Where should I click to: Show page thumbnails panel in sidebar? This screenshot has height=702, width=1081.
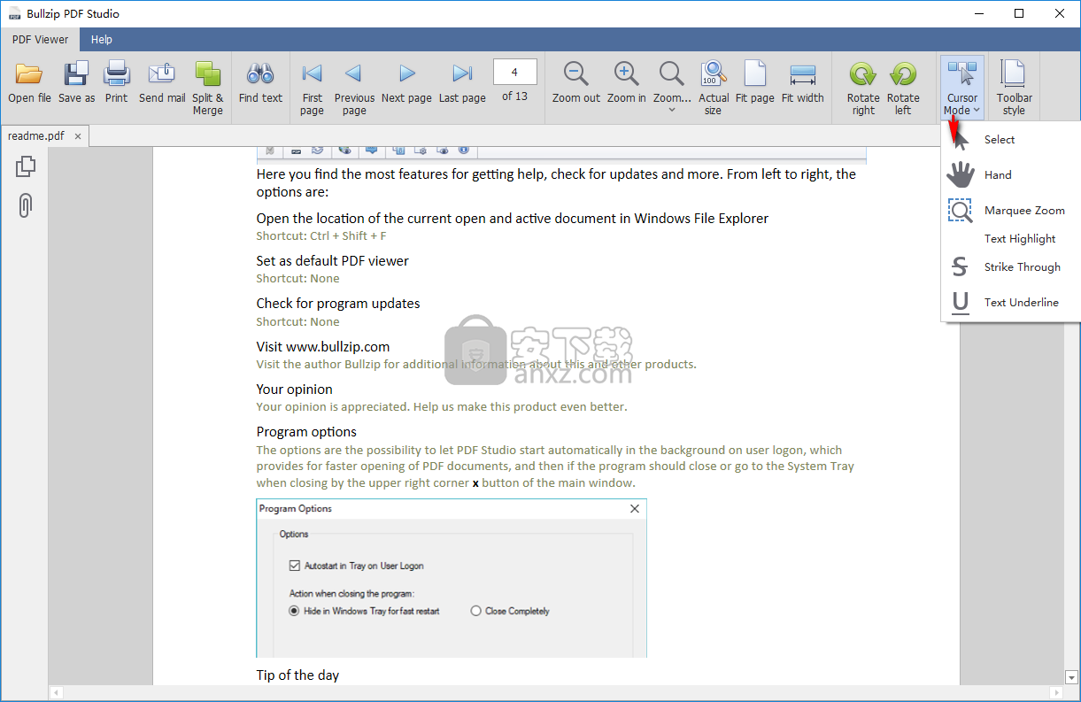pyautogui.click(x=26, y=166)
